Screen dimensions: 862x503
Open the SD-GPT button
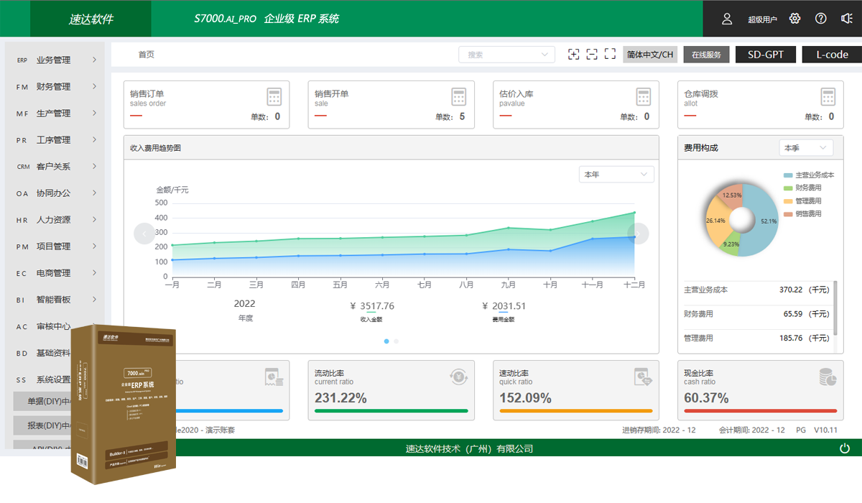[765, 55]
